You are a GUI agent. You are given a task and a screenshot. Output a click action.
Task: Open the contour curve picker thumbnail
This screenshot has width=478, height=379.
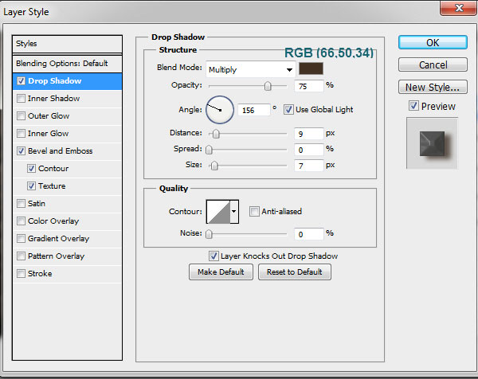click(218, 212)
